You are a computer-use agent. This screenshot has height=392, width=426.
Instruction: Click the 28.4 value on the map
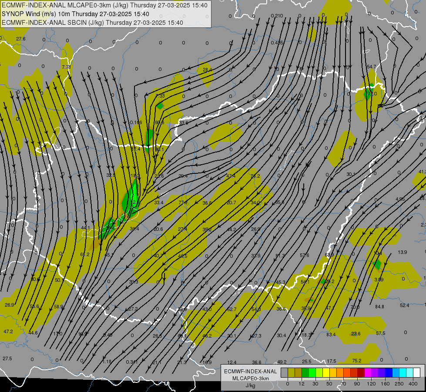click(207, 70)
